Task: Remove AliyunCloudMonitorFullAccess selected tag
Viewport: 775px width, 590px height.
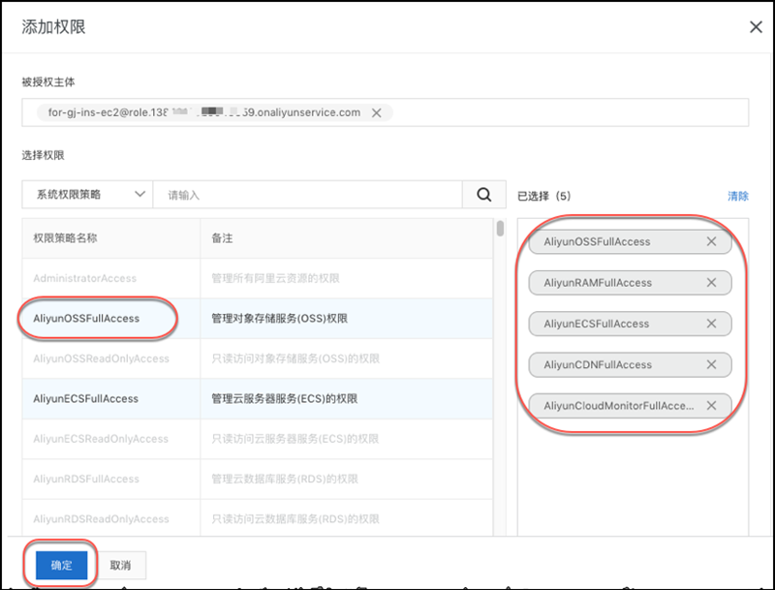Action: click(x=711, y=406)
